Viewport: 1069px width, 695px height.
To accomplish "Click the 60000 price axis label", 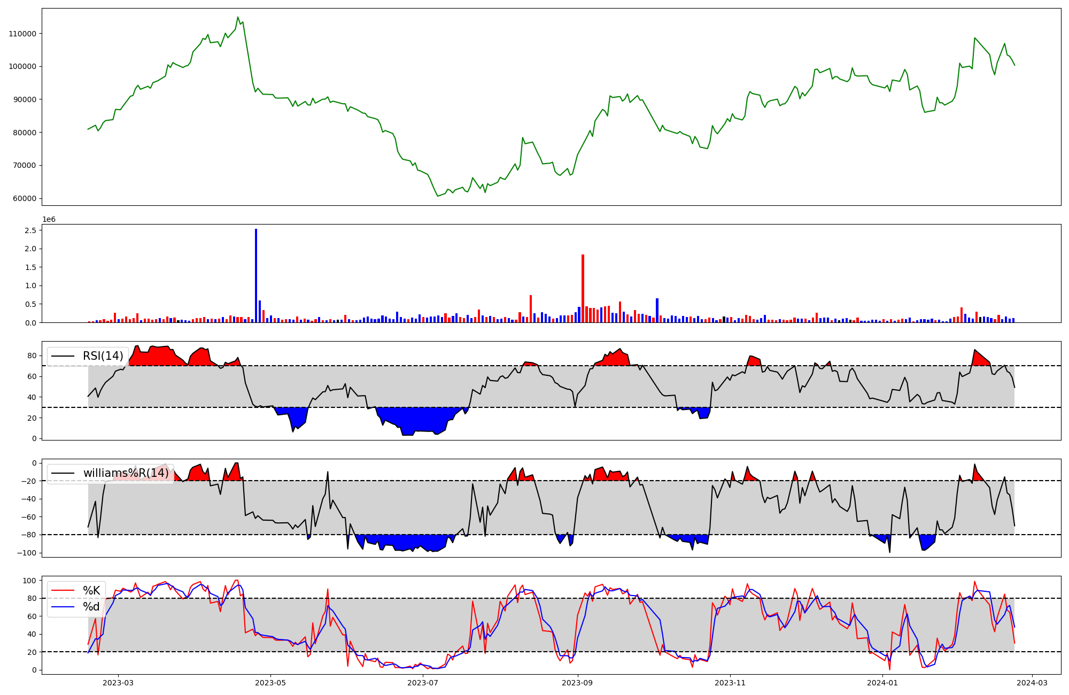I will [x=24, y=198].
